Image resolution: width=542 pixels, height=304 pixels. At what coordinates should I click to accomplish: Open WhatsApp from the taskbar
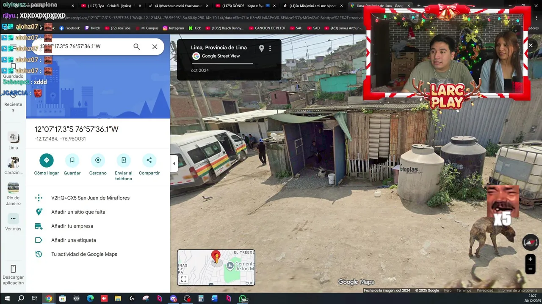(x=243, y=299)
